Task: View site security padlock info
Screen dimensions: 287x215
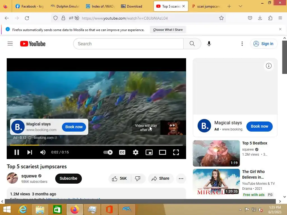Action: (63, 18)
